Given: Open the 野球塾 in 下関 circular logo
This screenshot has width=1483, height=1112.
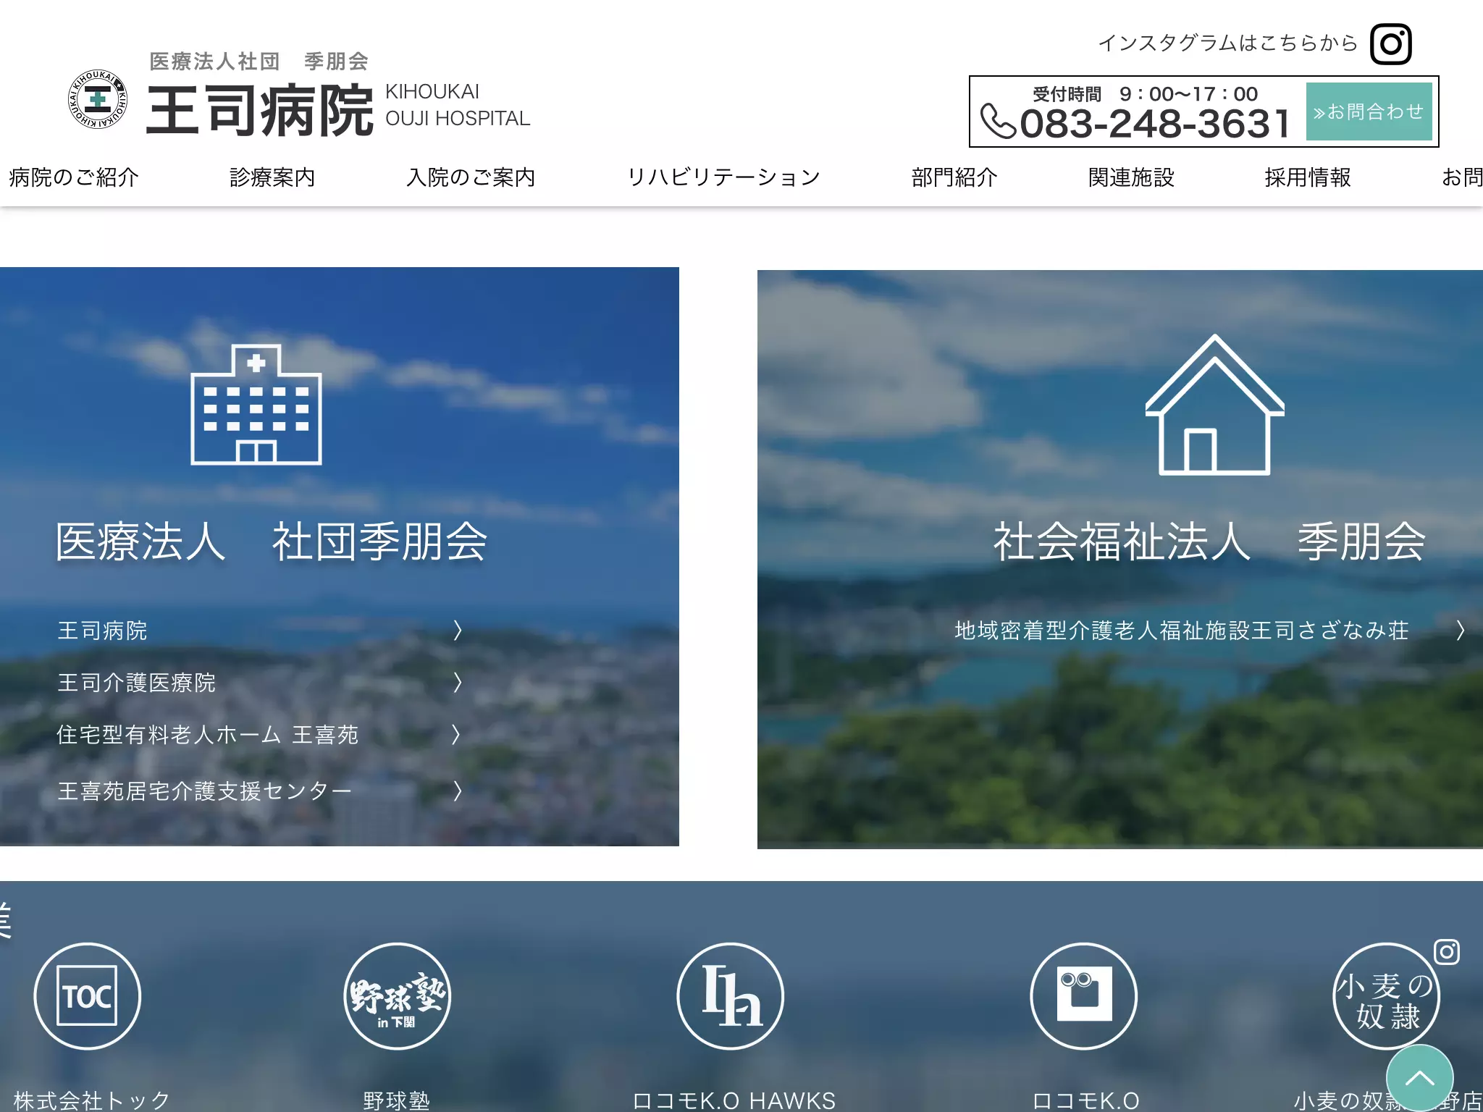Looking at the screenshot, I should pyautogui.click(x=397, y=996).
